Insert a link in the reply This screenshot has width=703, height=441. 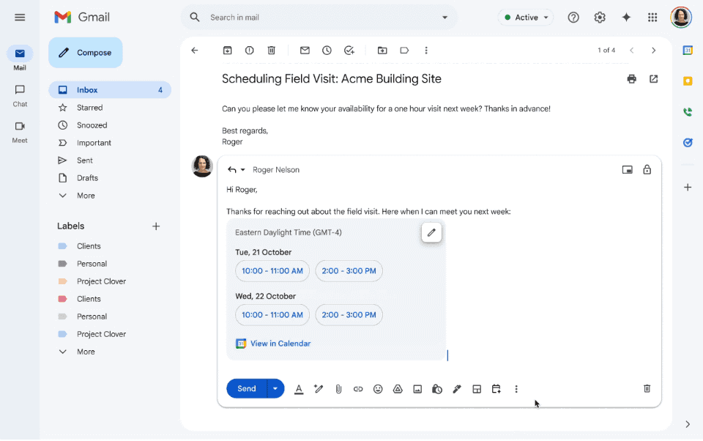pyautogui.click(x=358, y=389)
